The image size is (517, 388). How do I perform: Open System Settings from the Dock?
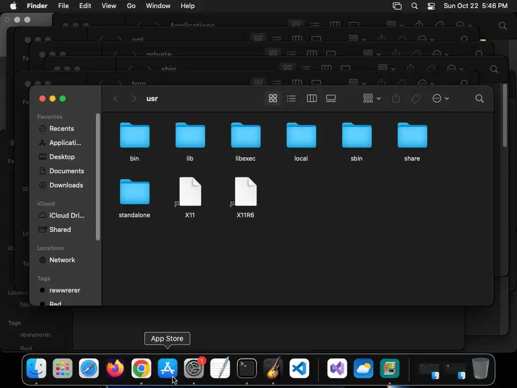pyautogui.click(x=194, y=368)
